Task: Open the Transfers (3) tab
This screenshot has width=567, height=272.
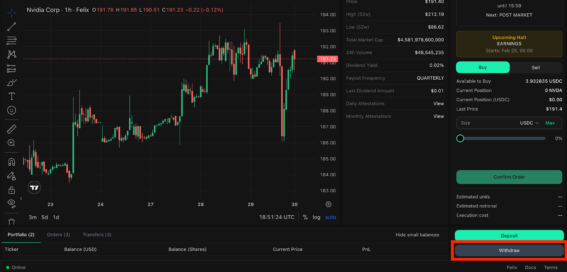Action: pos(97,234)
